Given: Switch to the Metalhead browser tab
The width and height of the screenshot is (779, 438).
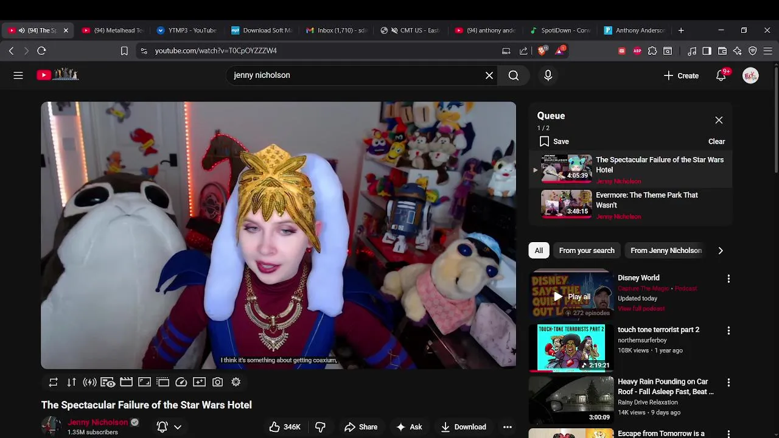Looking at the screenshot, I should tap(113, 30).
